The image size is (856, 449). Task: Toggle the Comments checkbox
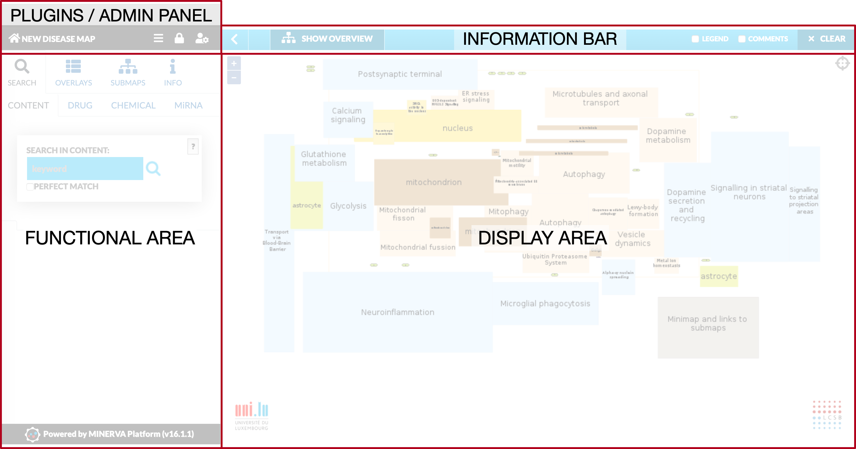(742, 39)
